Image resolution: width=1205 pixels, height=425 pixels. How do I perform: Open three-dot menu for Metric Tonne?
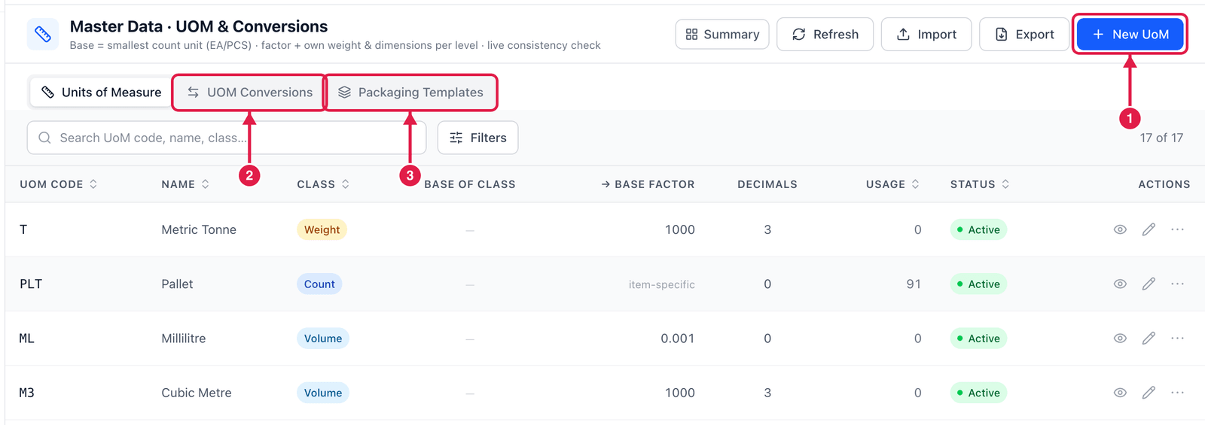tap(1177, 229)
